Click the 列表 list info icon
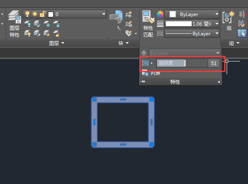This screenshot has height=184, width=248. [145, 74]
